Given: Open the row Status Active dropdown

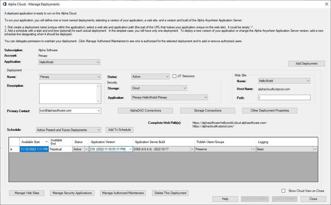Looking at the screenshot, I should click(86, 149).
